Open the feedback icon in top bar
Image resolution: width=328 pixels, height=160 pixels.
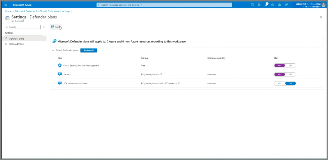click(x=286, y=5)
